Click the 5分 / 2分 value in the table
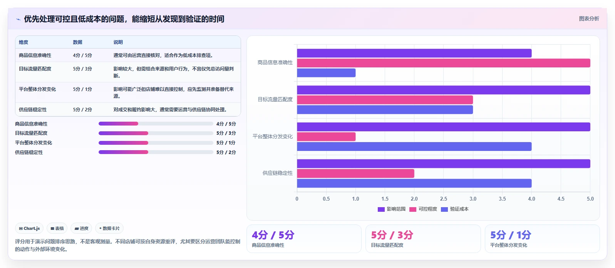Image resolution: width=615 pixels, height=268 pixels. [82, 110]
